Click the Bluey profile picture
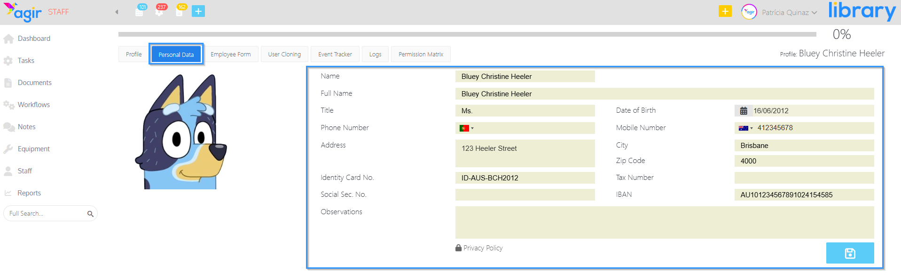Viewport: 901px width, 280px height. tap(181, 132)
